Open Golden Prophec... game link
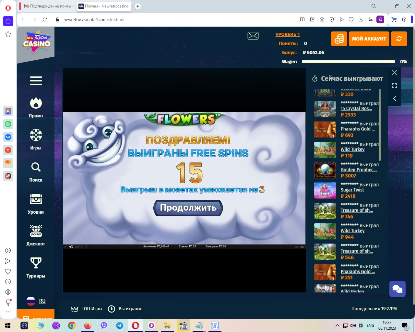 359,170
